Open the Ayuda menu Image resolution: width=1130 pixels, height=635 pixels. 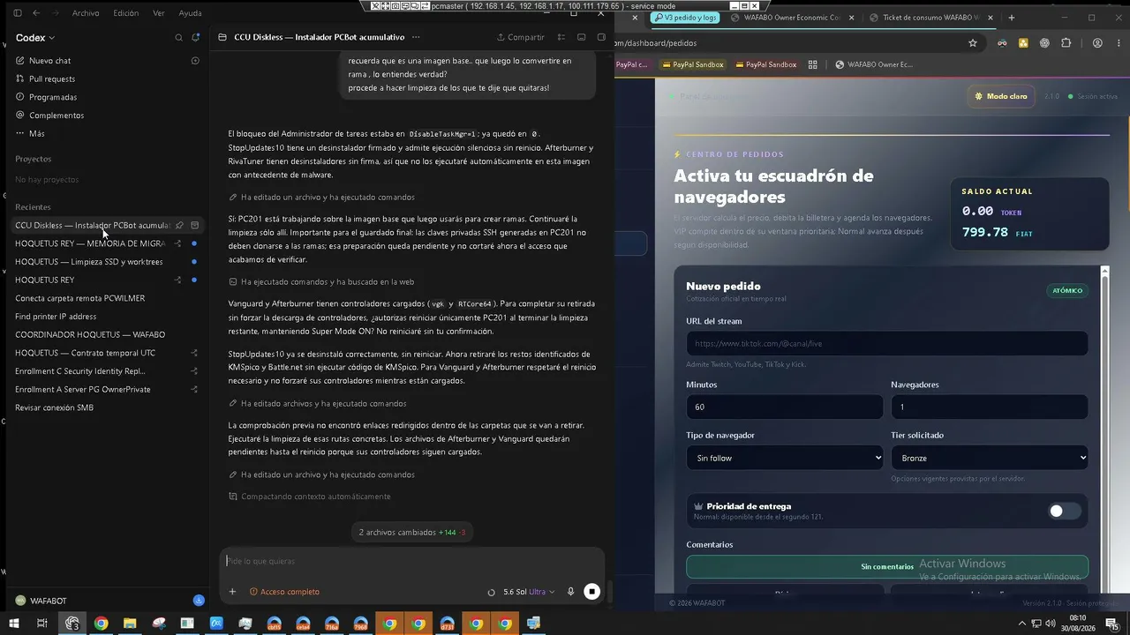(190, 13)
